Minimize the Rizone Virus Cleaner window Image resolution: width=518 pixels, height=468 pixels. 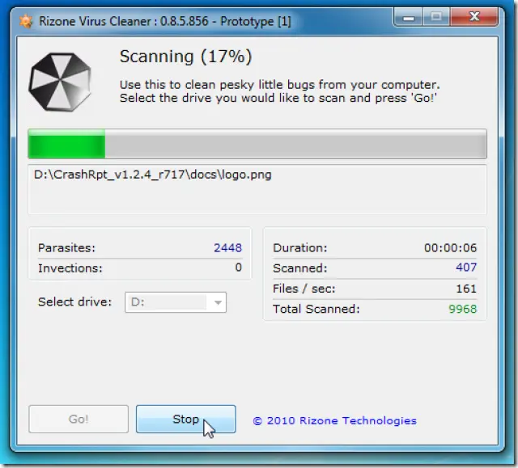tap(411, 15)
